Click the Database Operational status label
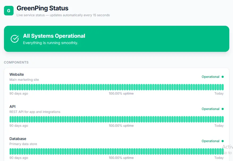 coord(210,141)
